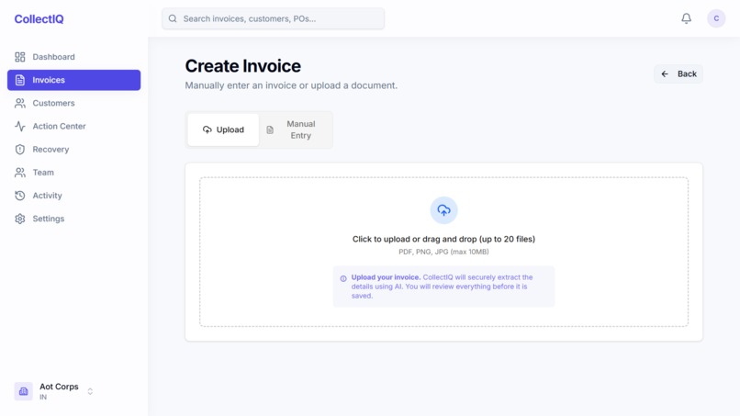
Task: Go to Invoices in sidebar
Action: (73, 80)
